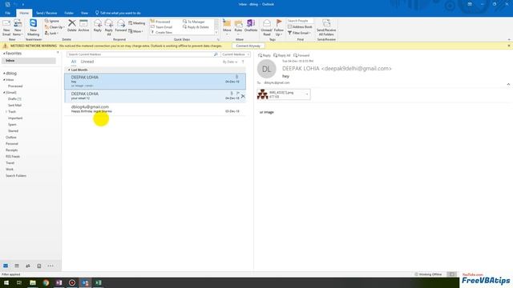Image resolution: width=513 pixels, height=288 pixels.
Task: Expand the Quick Steps gallery
Action: 216,33
